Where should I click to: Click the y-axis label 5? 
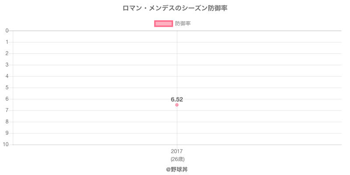click(x=7, y=87)
